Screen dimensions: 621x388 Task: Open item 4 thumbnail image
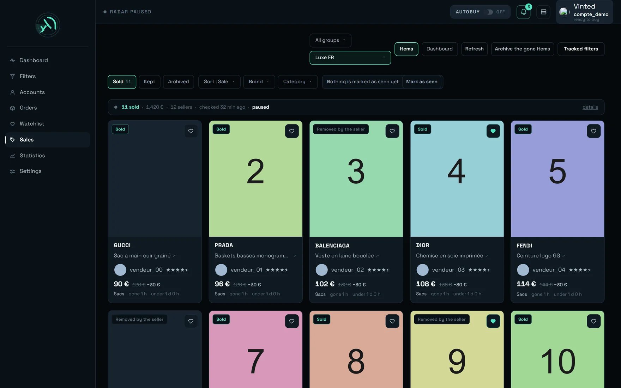(x=457, y=179)
